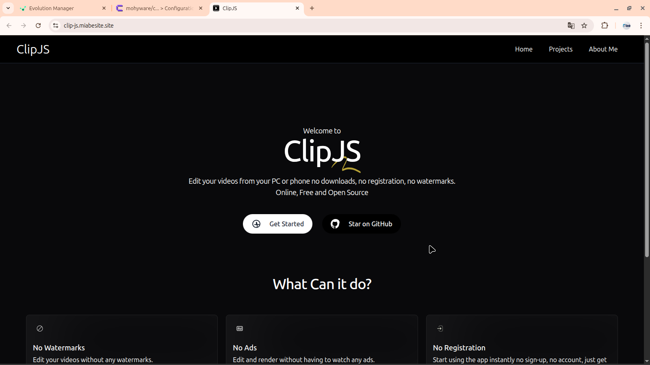Switch to the mohyware Configuration tab
This screenshot has width=650, height=365.
(158, 8)
